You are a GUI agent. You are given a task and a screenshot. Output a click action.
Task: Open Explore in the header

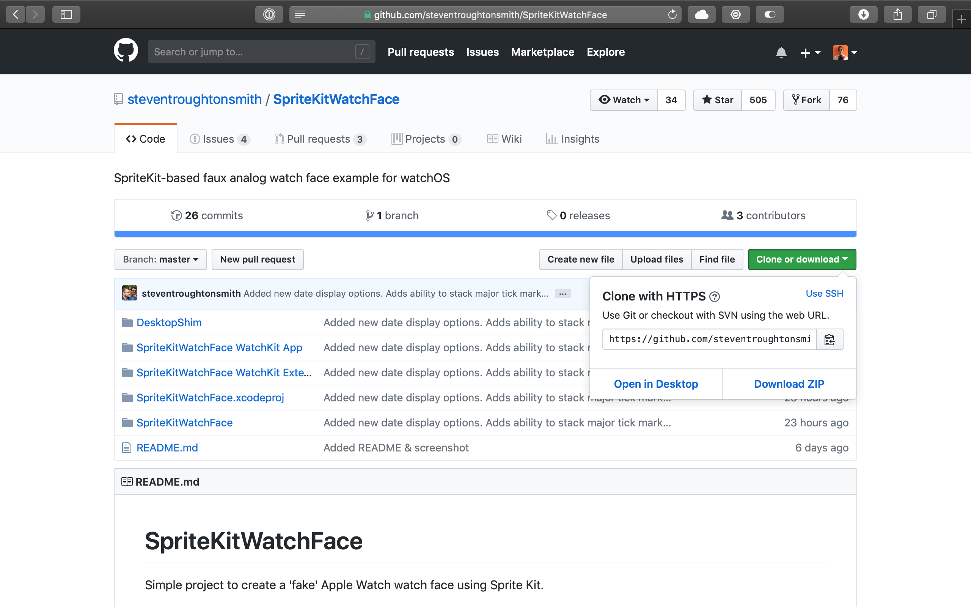(605, 52)
